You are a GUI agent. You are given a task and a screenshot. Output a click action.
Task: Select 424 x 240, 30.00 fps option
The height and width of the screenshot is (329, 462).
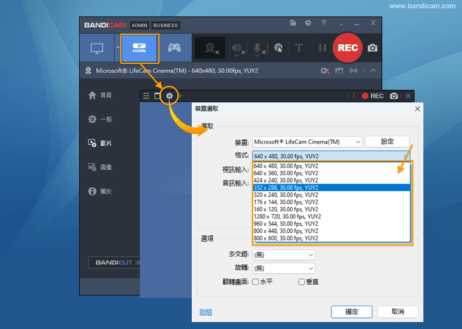[332, 180]
